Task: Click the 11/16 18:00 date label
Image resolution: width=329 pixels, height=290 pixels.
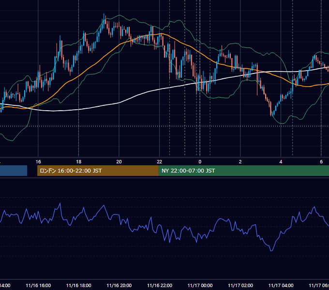Action: point(79,285)
